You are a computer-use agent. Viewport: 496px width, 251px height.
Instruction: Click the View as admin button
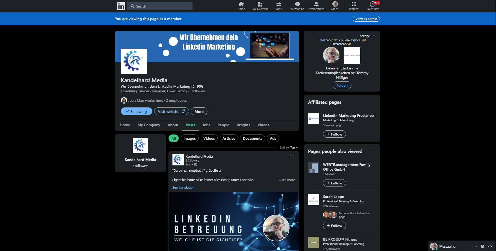[x=366, y=19]
